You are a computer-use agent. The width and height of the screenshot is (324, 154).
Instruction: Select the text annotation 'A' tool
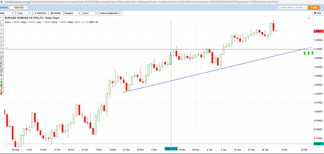click(x=2, y=78)
